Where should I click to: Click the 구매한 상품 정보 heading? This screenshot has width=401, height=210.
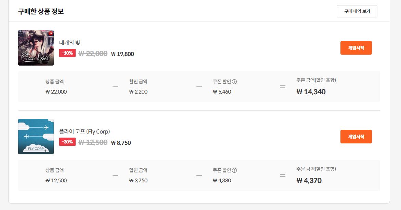pyautogui.click(x=41, y=11)
